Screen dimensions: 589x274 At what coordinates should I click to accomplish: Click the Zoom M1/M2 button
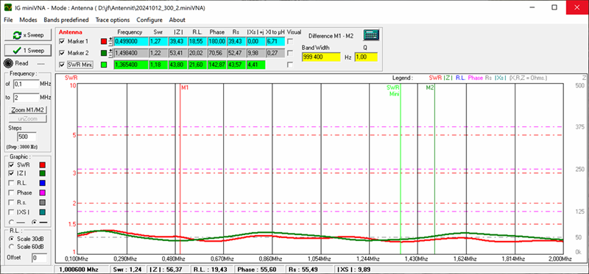point(28,110)
